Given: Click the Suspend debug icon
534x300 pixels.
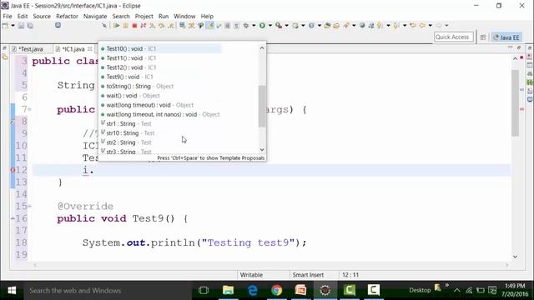Looking at the screenshot, I should [x=126, y=26].
